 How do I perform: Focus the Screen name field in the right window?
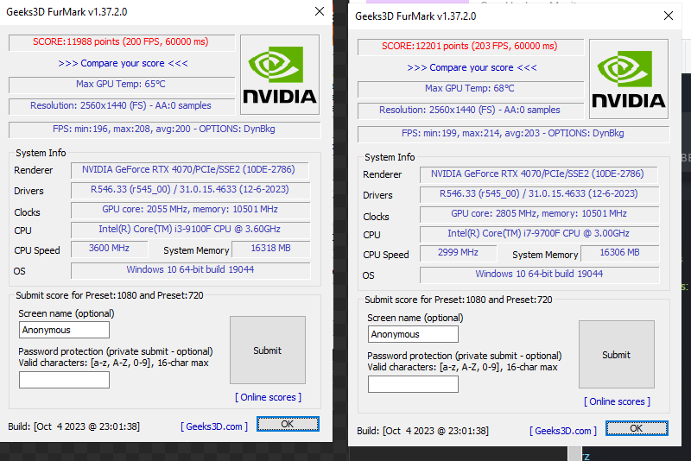pos(413,334)
